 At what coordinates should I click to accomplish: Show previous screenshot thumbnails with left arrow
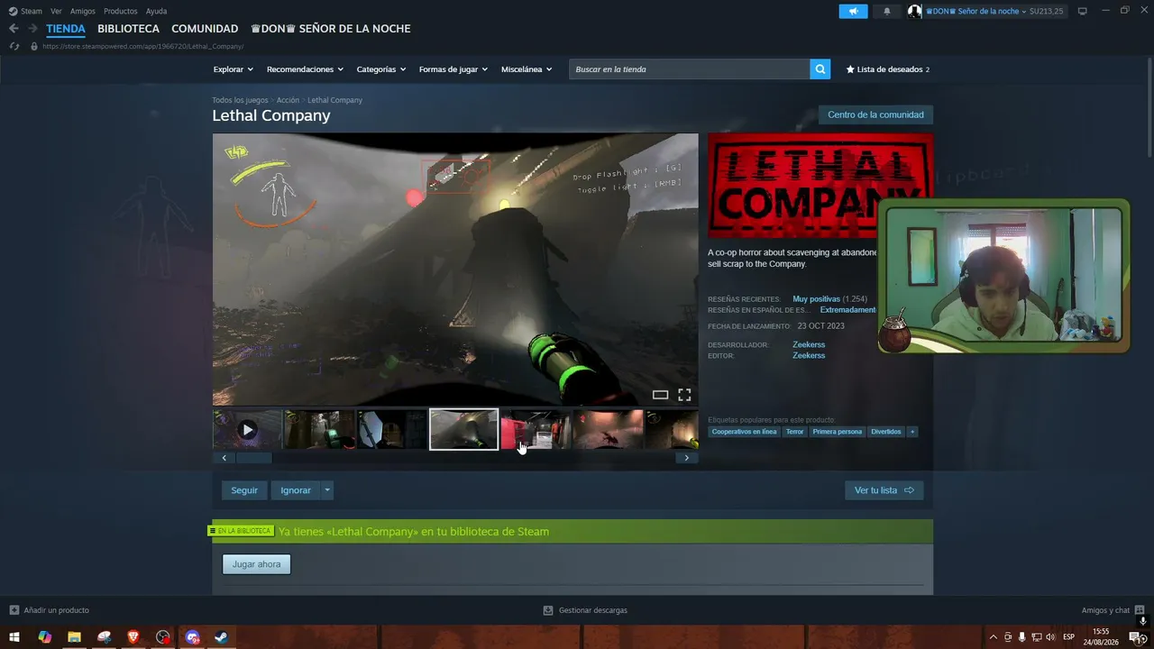pos(224,458)
